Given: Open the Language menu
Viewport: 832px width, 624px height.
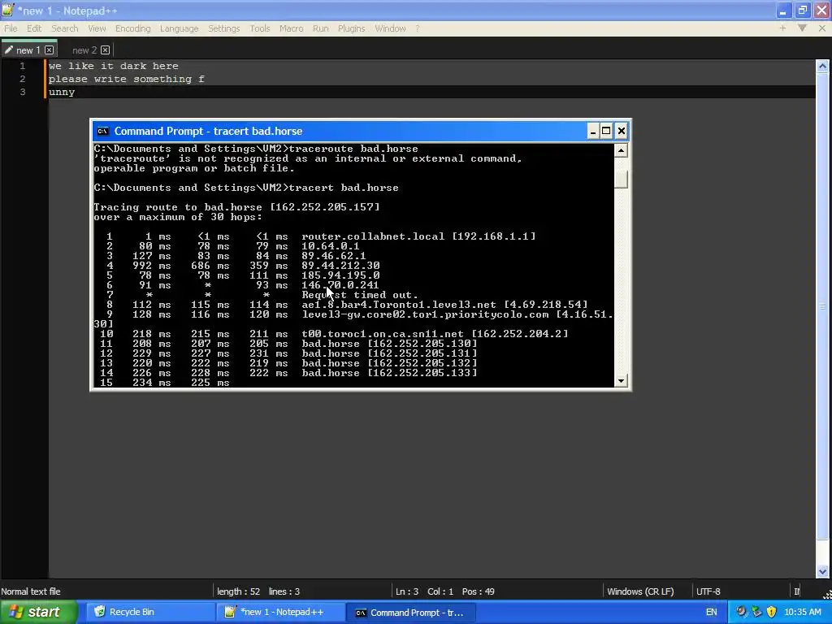Looking at the screenshot, I should pyautogui.click(x=180, y=28).
